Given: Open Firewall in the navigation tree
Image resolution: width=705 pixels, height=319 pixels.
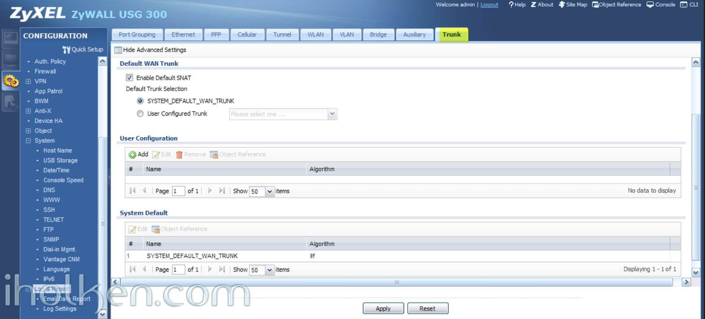Looking at the screenshot, I should [45, 71].
